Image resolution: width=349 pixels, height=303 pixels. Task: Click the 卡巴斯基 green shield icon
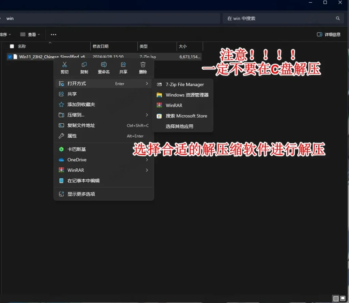(x=61, y=149)
